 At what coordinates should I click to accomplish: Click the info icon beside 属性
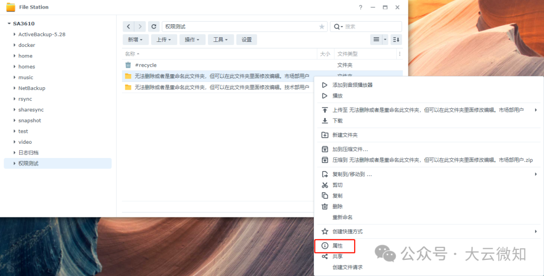pyautogui.click(x=325, y=246)
